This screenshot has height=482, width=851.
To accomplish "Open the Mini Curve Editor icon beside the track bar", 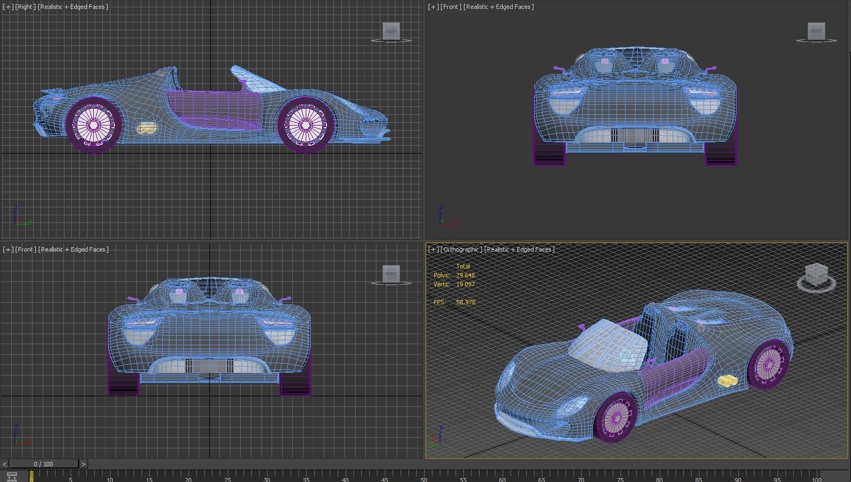I will (x=12, y=476).
